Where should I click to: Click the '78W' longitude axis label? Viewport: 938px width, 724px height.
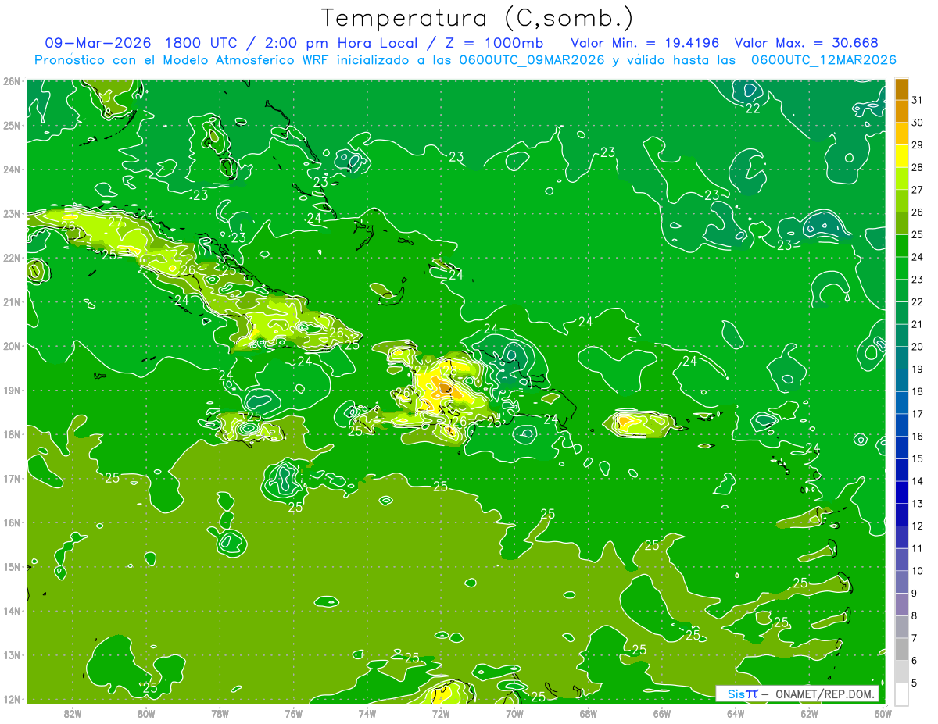click(x=220, y=713)
